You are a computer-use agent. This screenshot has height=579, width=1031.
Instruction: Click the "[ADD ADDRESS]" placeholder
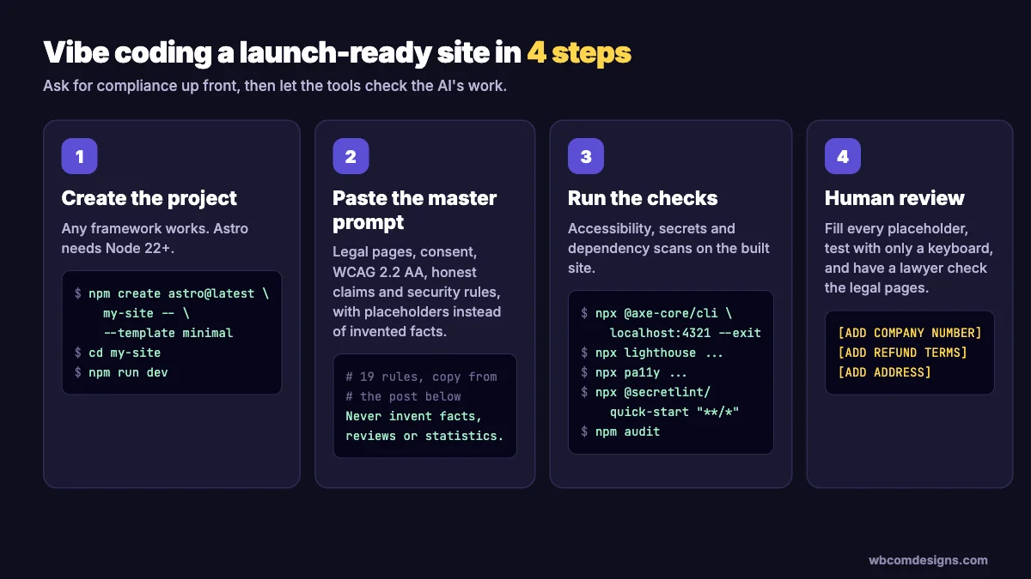884,372
